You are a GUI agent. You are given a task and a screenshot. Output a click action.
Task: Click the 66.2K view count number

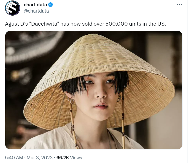(63, 157)
